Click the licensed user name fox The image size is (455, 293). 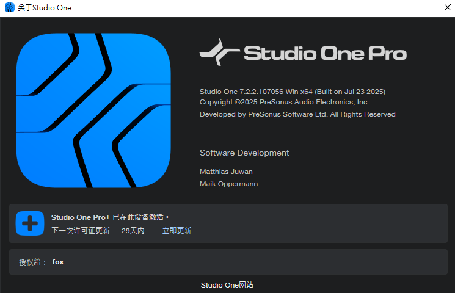pos(58,262)
